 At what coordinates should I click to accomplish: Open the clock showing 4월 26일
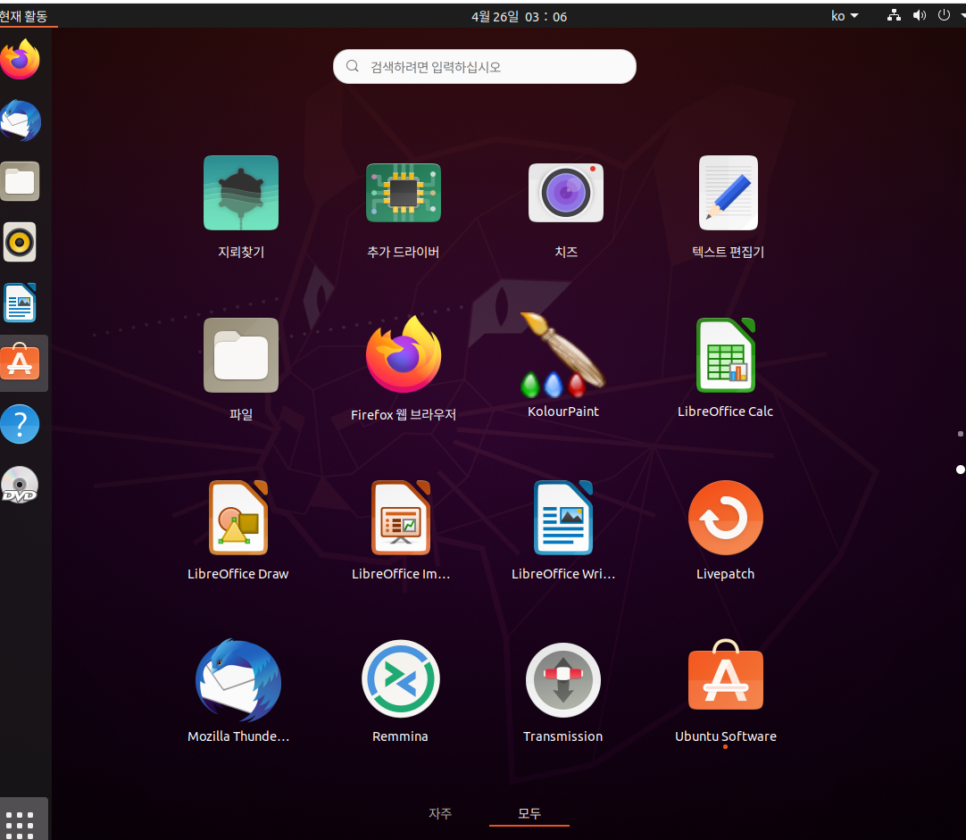click(x=519, y=17)
